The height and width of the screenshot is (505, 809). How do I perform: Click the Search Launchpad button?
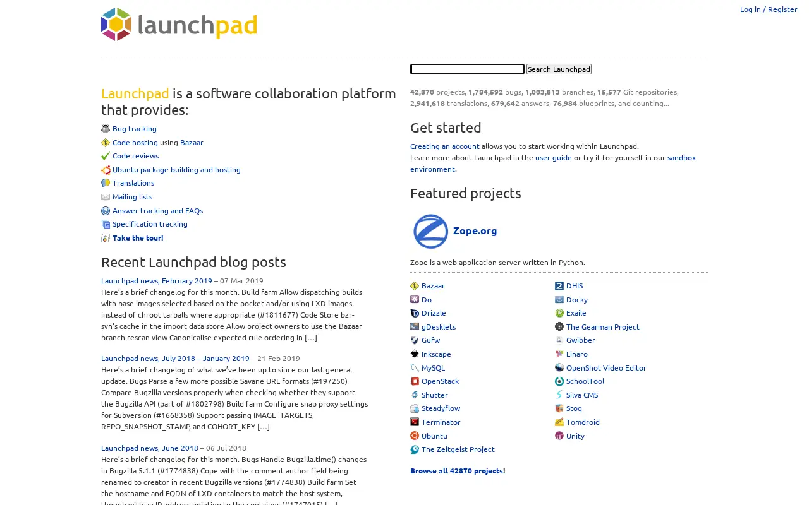point(559,69)
